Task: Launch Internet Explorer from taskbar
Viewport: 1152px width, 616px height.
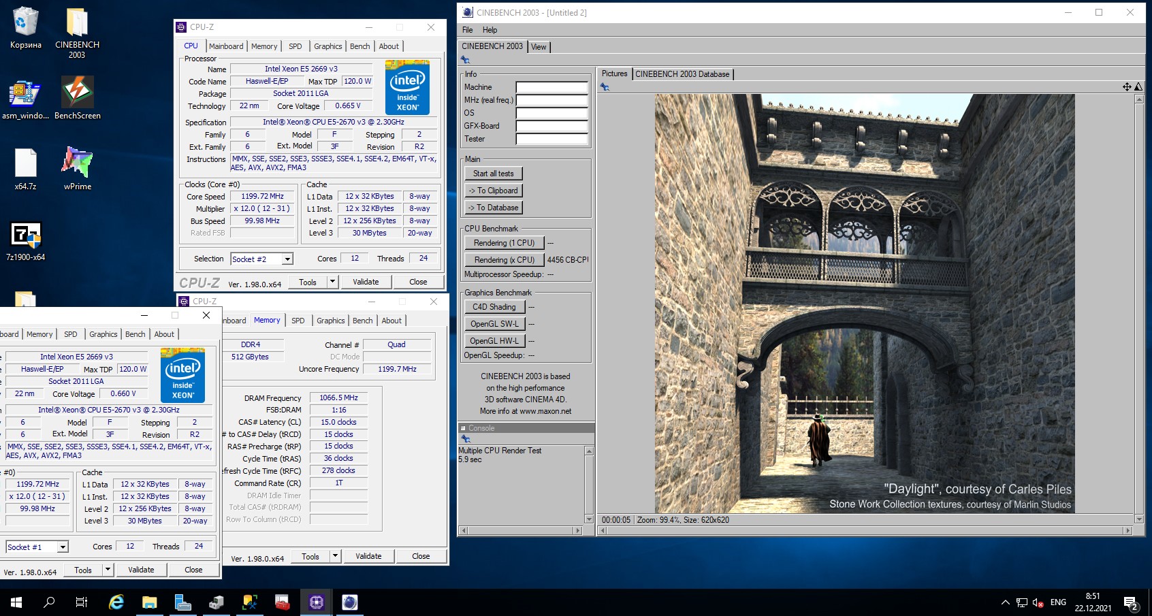Action: 116,602
